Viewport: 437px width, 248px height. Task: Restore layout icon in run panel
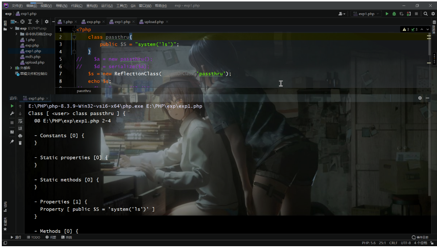point(12,132)
